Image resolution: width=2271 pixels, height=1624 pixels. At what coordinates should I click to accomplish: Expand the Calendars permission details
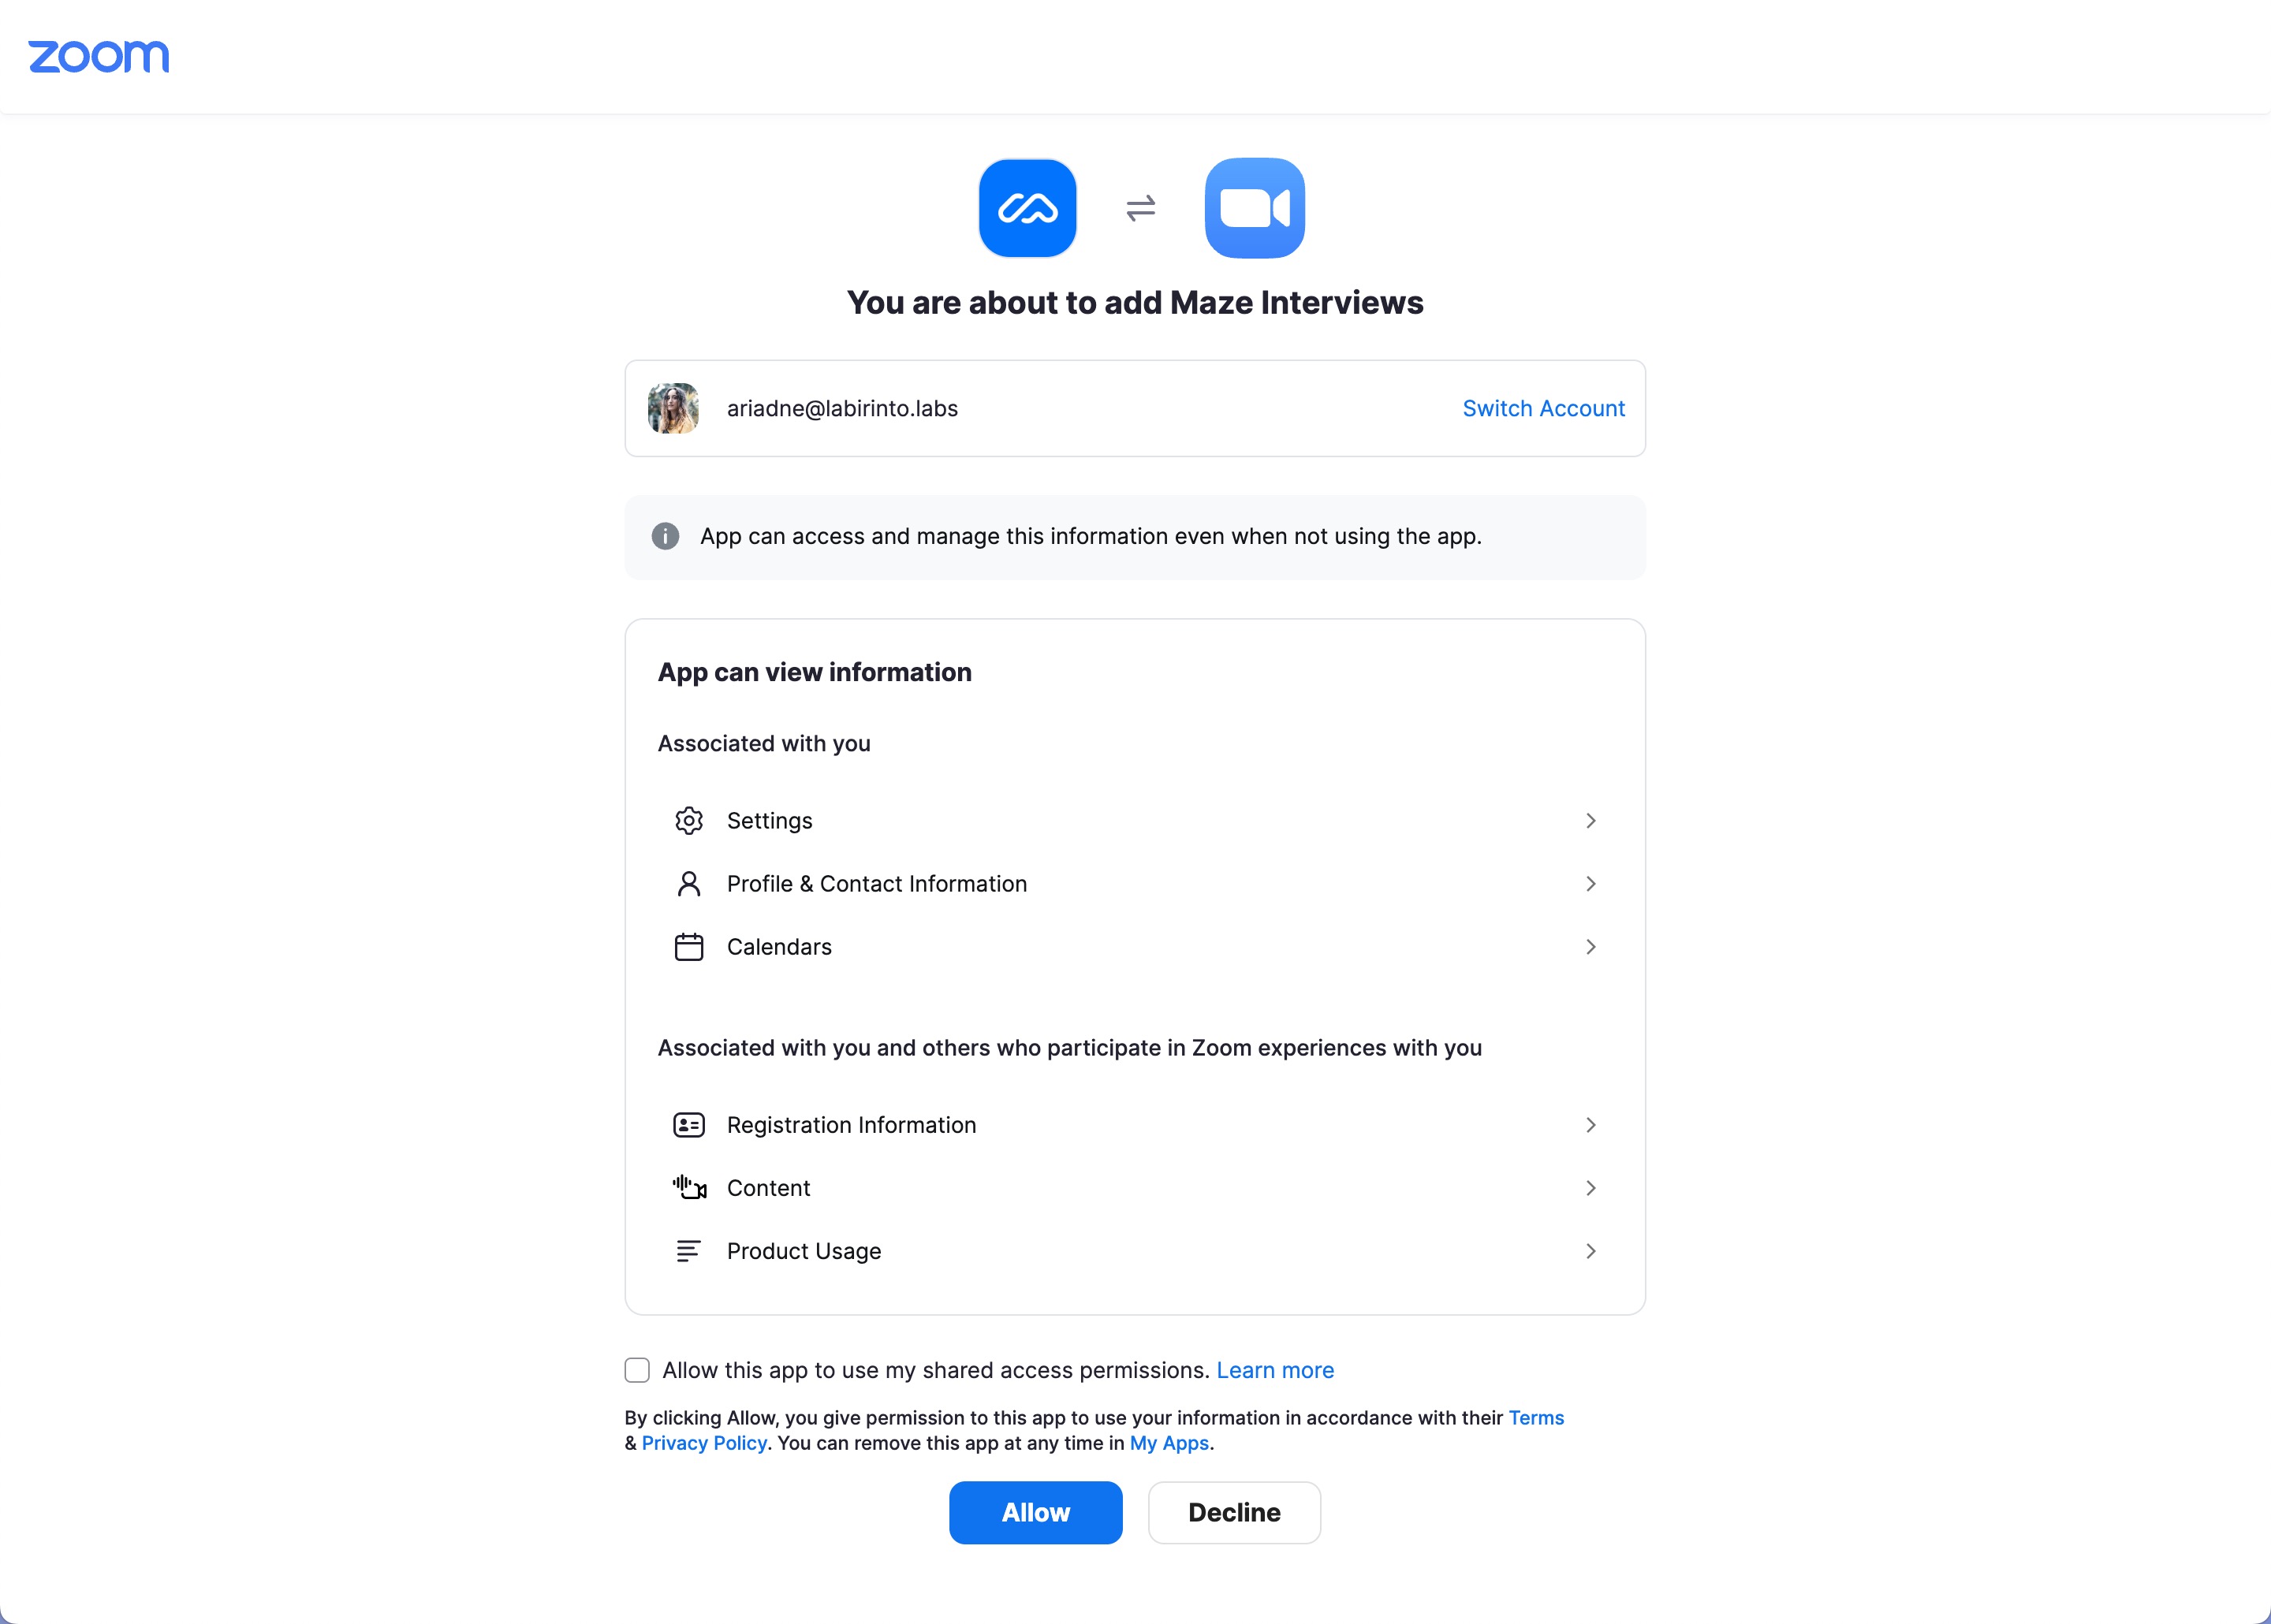coord(1591,946)
